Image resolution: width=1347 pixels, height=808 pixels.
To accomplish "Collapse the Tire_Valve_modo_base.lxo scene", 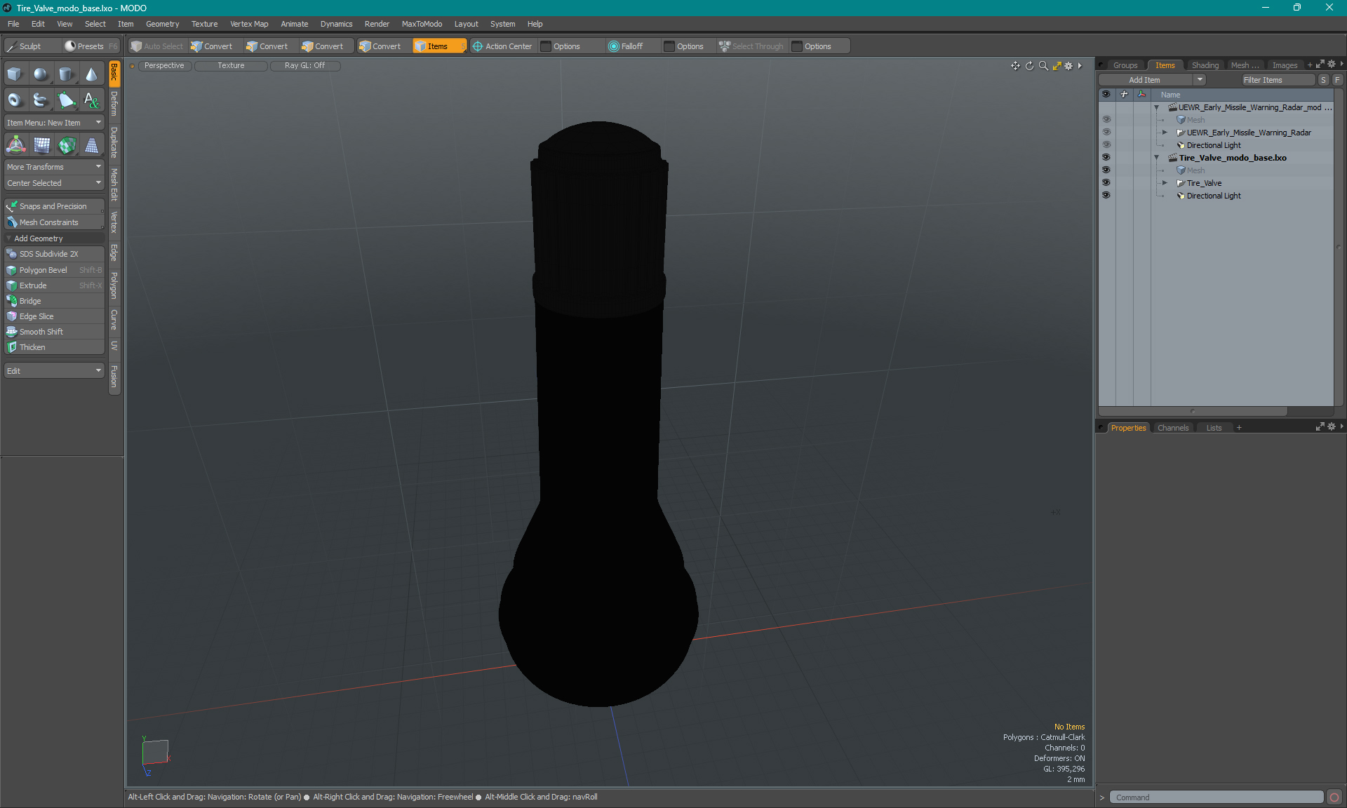I will tap(1157, 158).
